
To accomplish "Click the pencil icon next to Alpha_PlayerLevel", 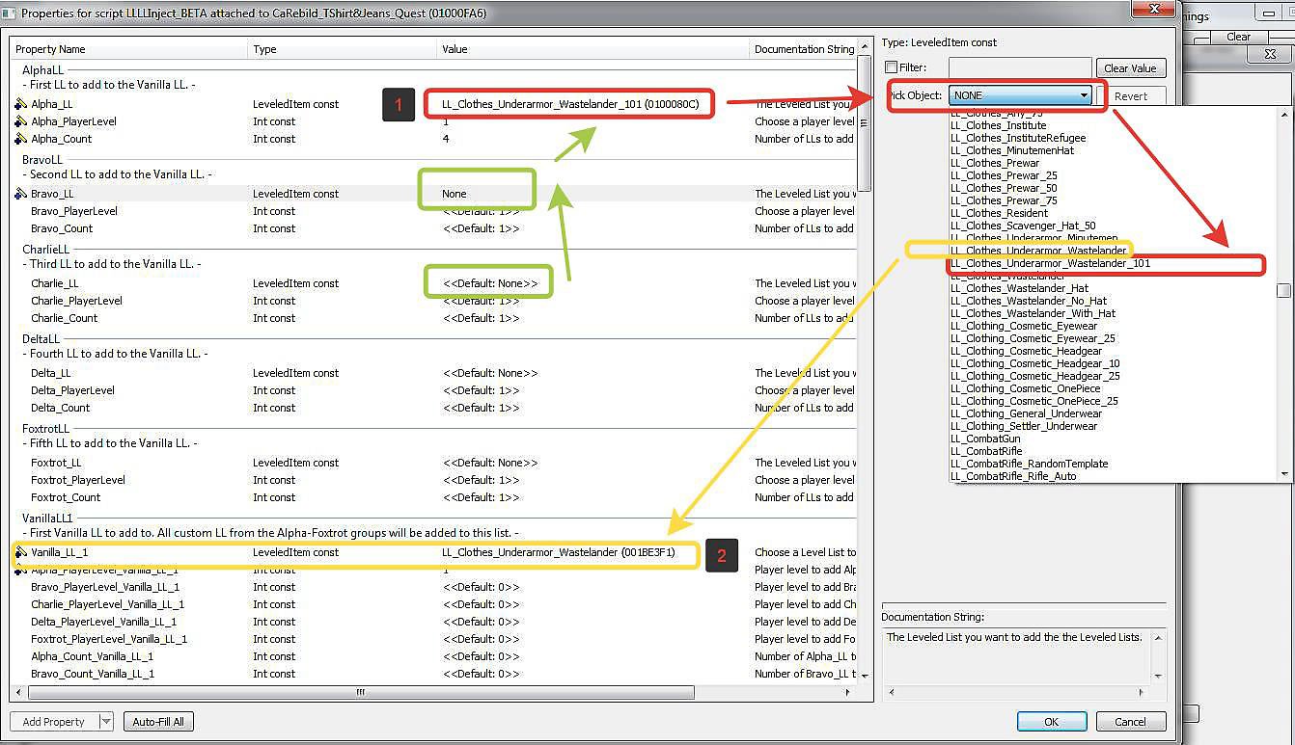I will 19,121.
